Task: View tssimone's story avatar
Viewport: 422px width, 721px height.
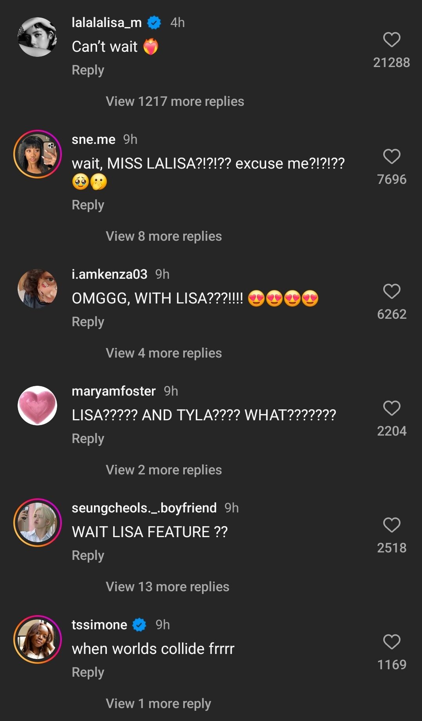Action: tap(38, 639)
